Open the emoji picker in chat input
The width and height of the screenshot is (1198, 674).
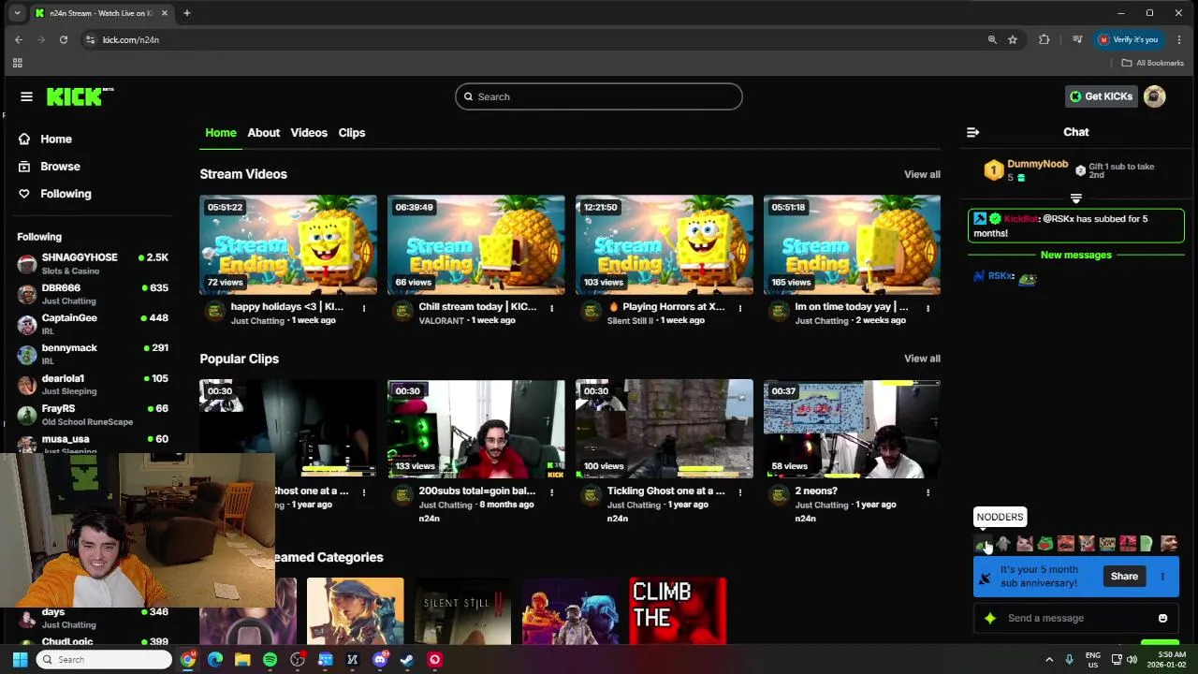pos(1162,618)
